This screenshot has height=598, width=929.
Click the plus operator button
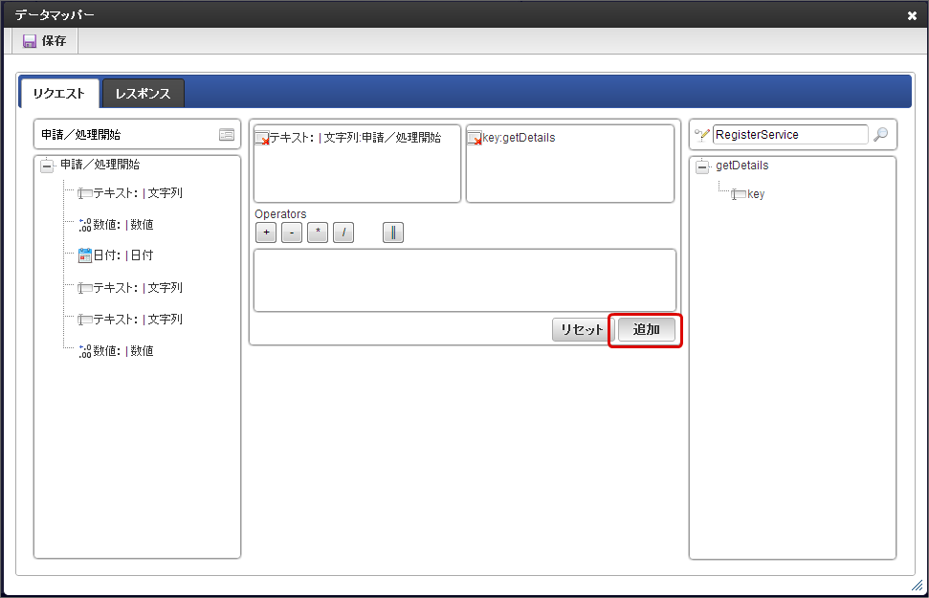266,233
